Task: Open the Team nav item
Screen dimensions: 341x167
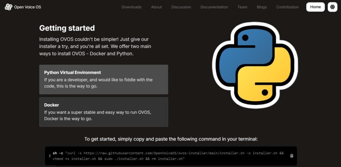Action: (x=242, y=7)
